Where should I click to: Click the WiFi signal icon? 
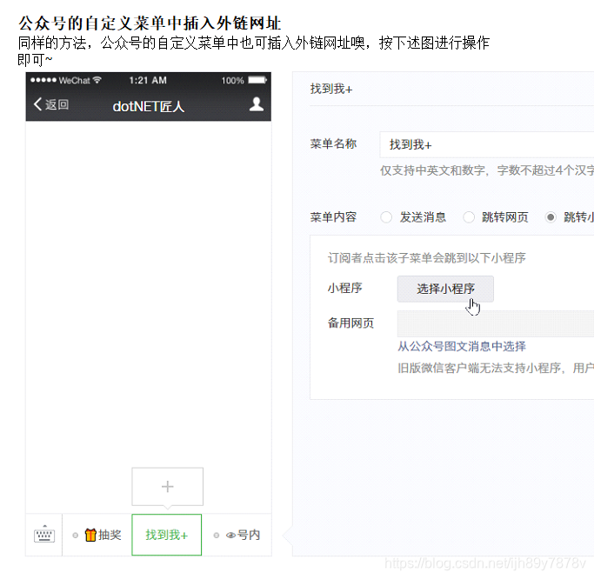tap(97, 80)
